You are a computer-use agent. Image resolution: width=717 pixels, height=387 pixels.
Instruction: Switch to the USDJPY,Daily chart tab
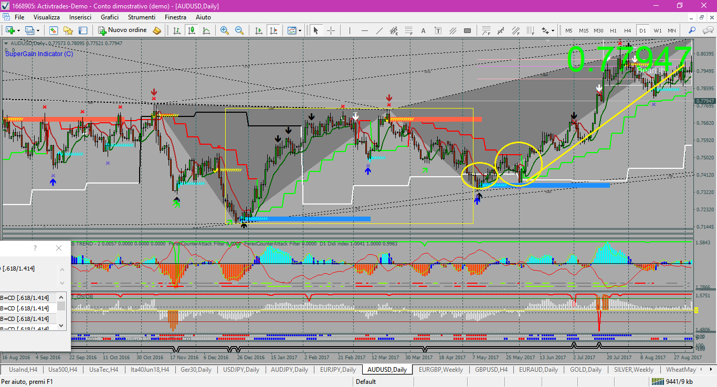(241, 369)
